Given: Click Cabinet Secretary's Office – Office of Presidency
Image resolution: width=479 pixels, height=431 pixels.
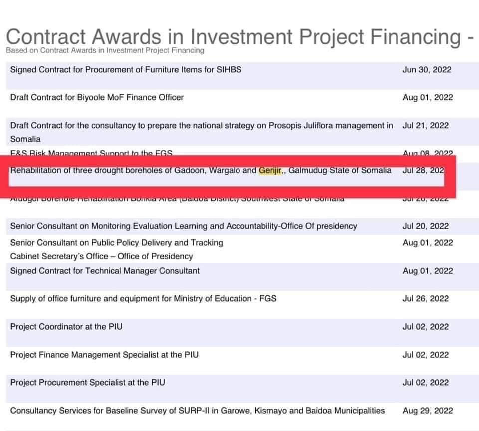Looking at the screenshot, I should [x=101, y=256].
